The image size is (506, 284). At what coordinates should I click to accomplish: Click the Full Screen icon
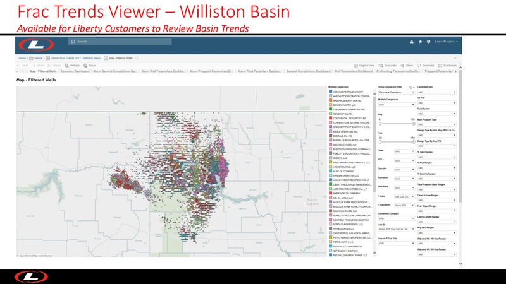[x=440, y=66]
